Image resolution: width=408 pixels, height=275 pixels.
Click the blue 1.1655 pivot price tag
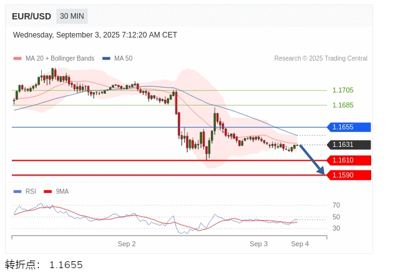point(349,127)
